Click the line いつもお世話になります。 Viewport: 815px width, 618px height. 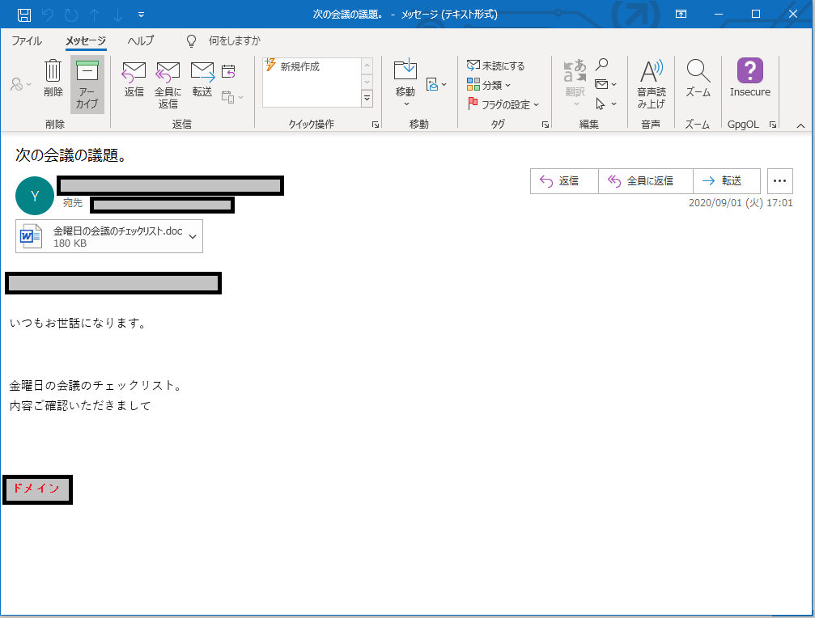[79, 323]
